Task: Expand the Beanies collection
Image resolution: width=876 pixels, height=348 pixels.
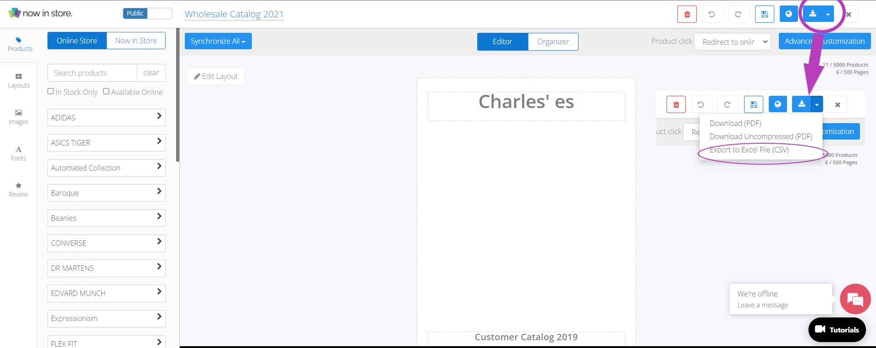Action: tap(106, 218)
